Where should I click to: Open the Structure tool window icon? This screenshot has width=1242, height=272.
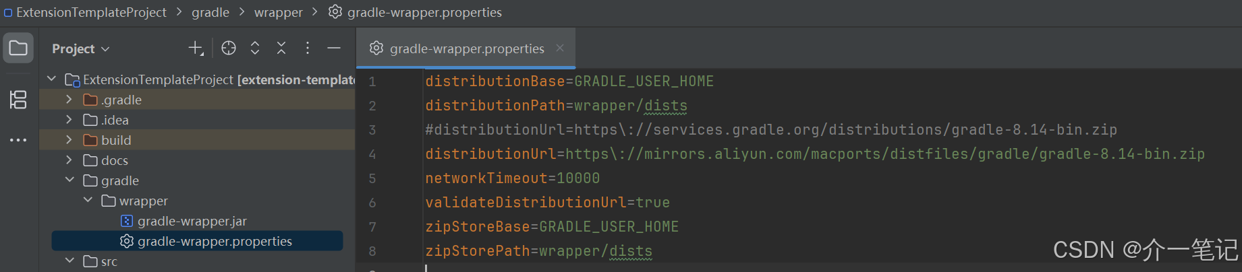point(18,100)
